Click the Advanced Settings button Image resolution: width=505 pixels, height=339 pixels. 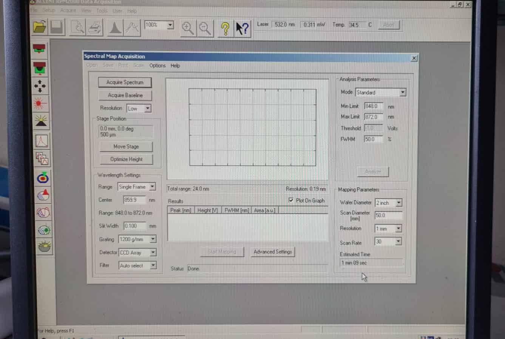click(x=273, y=252)
